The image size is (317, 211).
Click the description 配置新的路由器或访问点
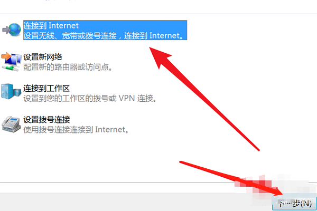pos(68,67)
